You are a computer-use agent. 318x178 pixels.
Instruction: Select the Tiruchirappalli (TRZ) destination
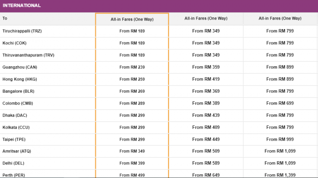(22, 31)
